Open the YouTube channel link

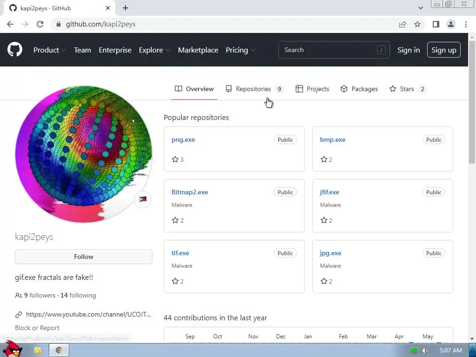point(88,315)
